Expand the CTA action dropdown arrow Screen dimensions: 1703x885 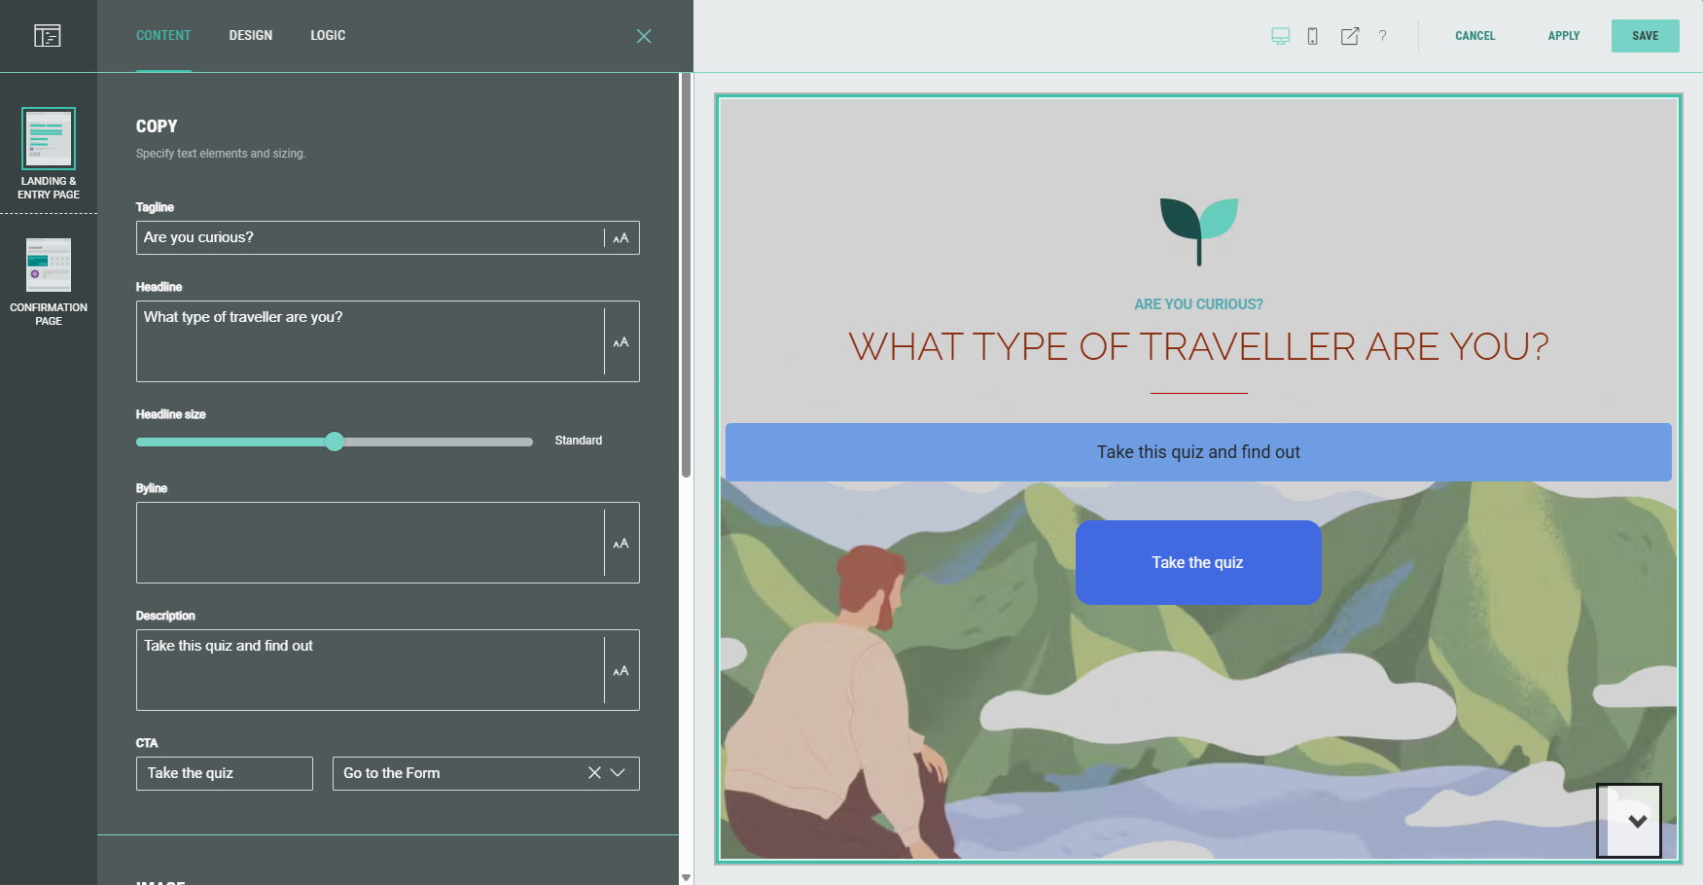(x=618, y=773)
